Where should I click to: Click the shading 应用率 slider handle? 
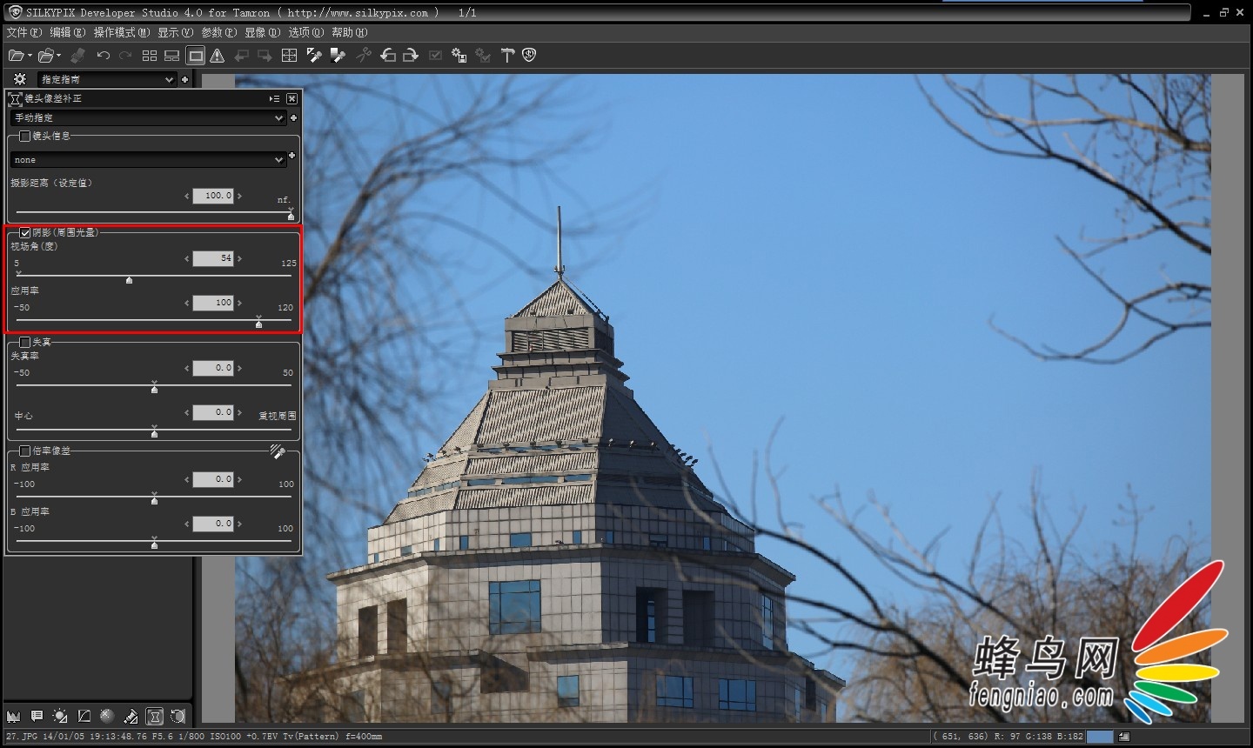click(x=258, y=324)
